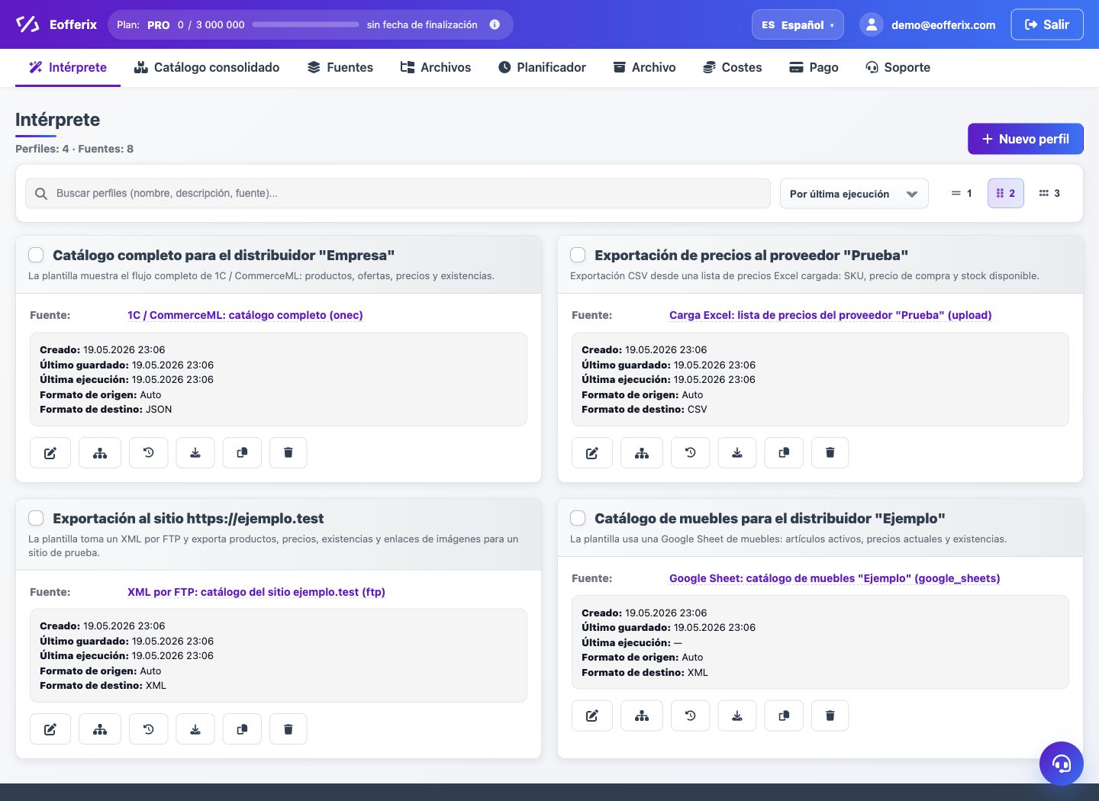The image size is (1099, 801).
Task: Go to the Costes tab
Action: click(733, 67)
